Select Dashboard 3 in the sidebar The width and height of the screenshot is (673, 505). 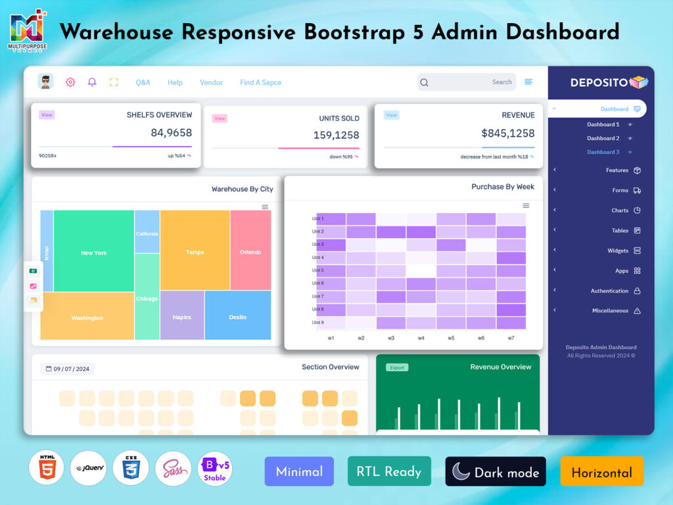coord(603,152)
